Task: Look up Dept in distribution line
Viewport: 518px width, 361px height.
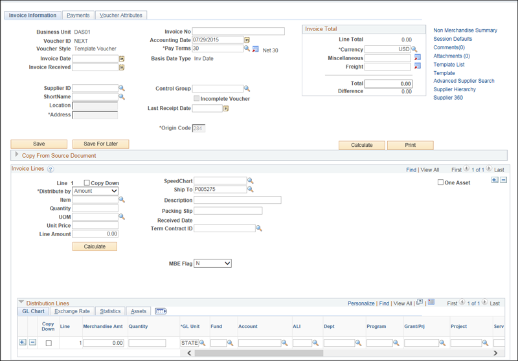Action: point(358,343)
